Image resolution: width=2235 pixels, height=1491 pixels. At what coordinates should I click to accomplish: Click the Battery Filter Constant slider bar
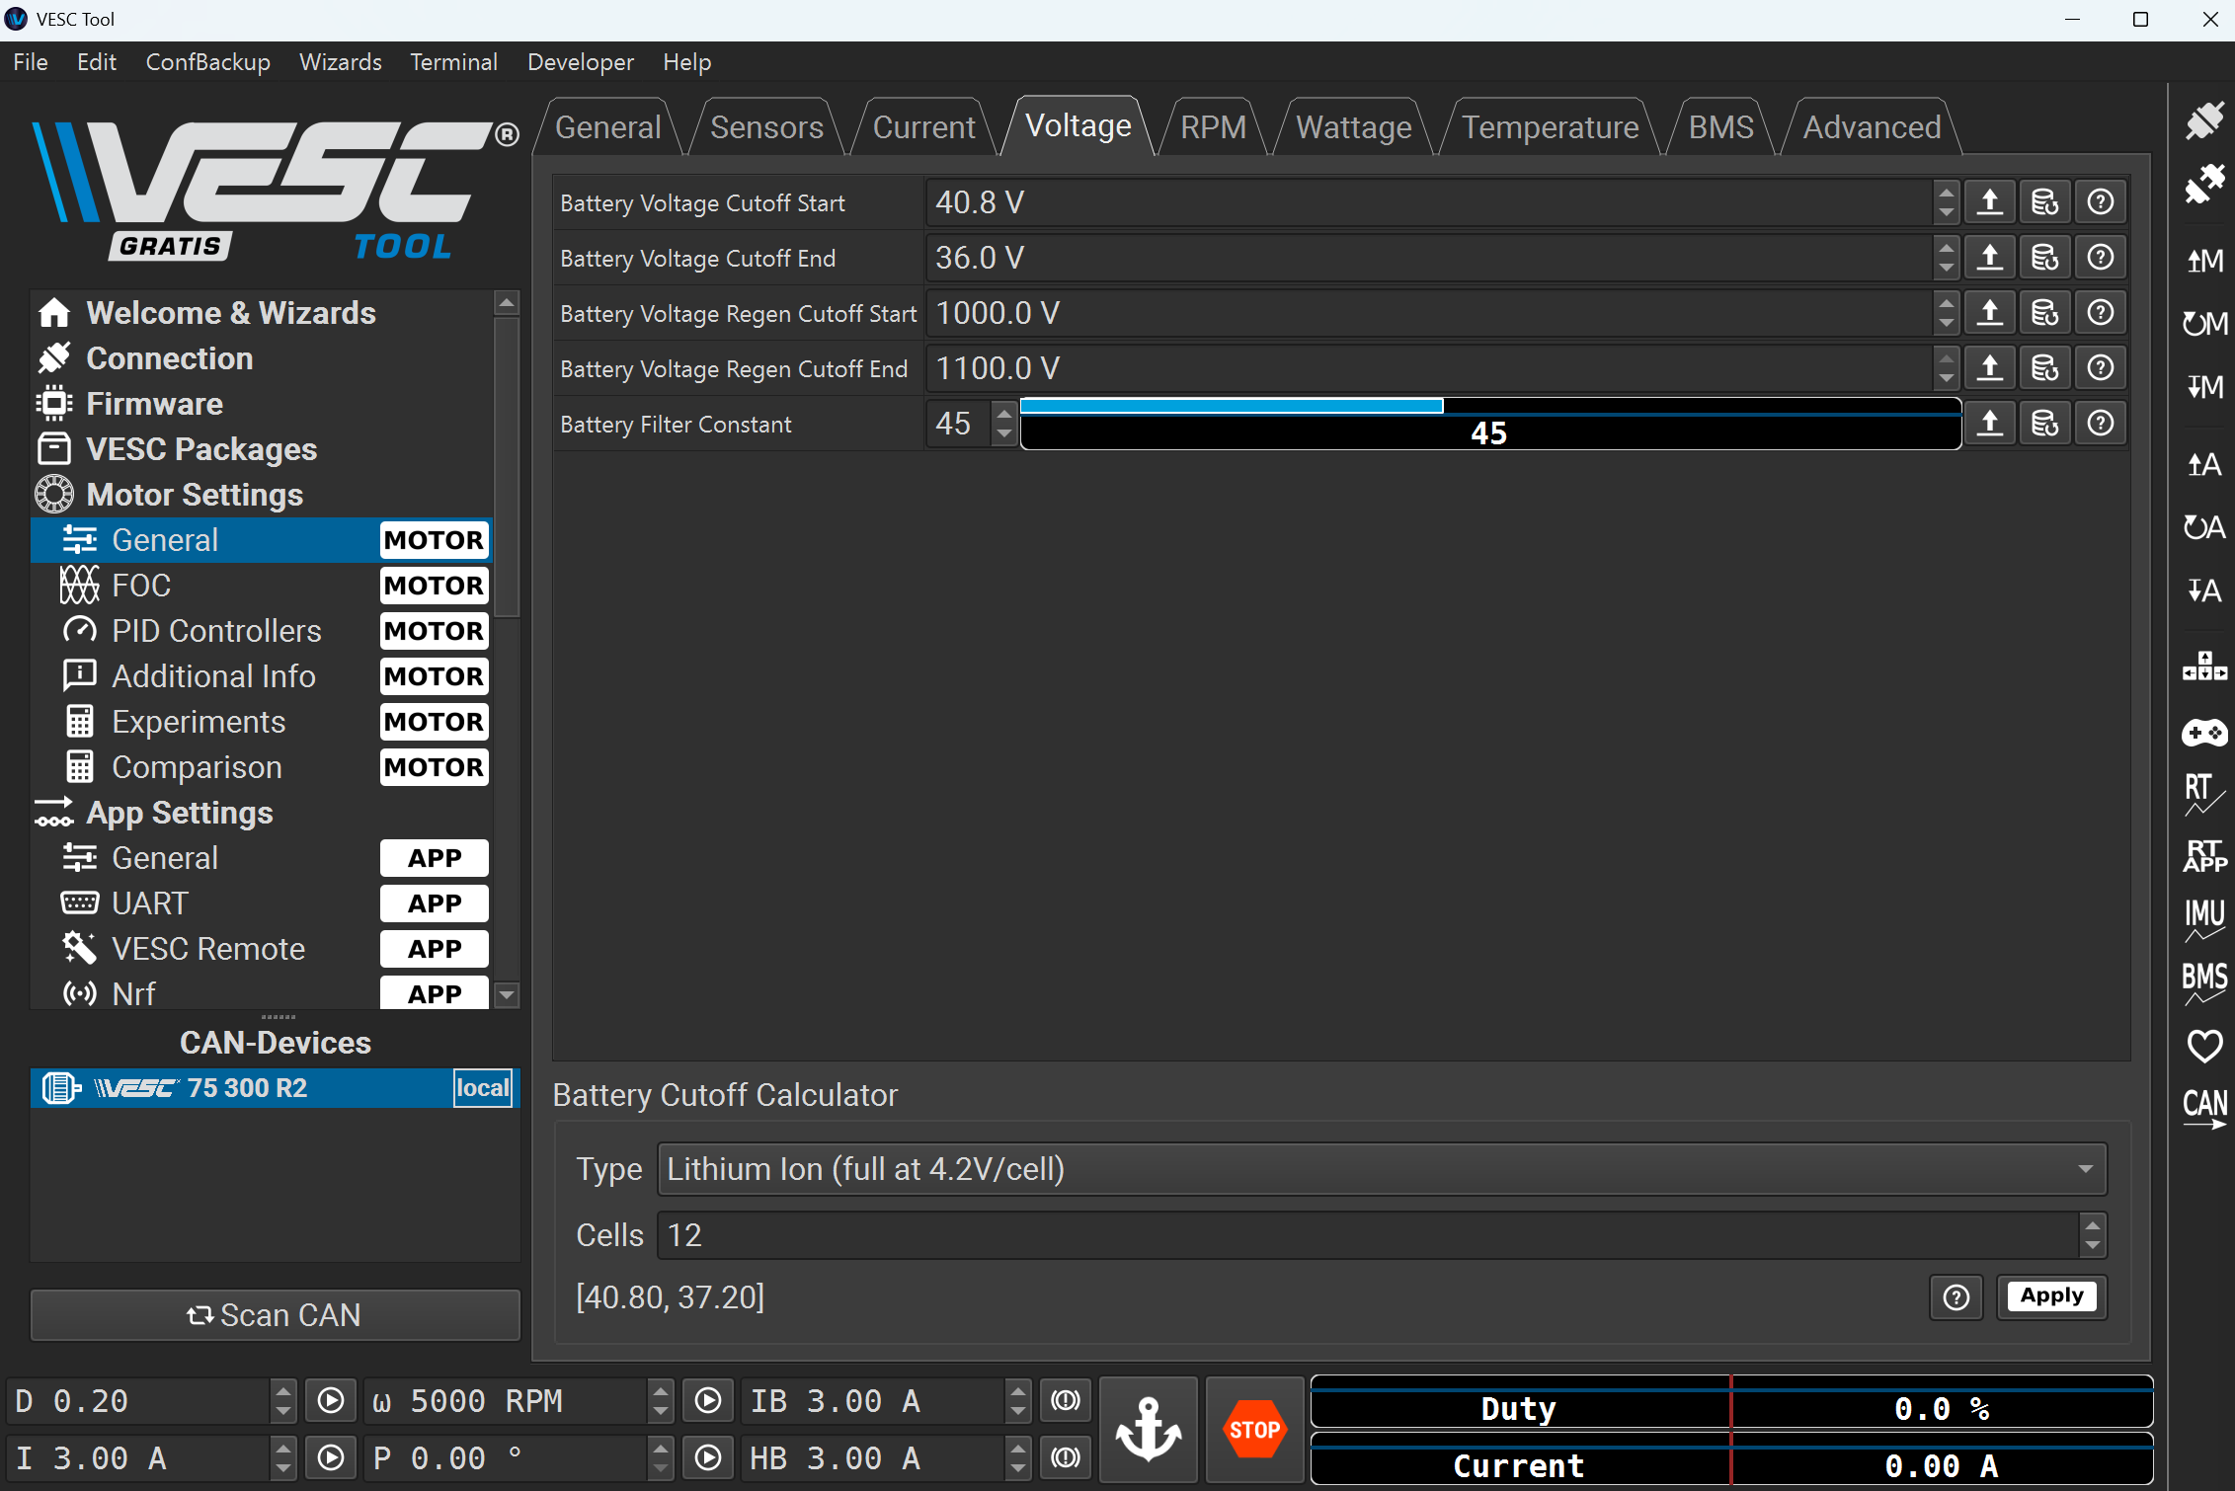[x=1489, y=425]
